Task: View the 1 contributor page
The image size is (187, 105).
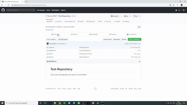Action: (x=131, y=34)
